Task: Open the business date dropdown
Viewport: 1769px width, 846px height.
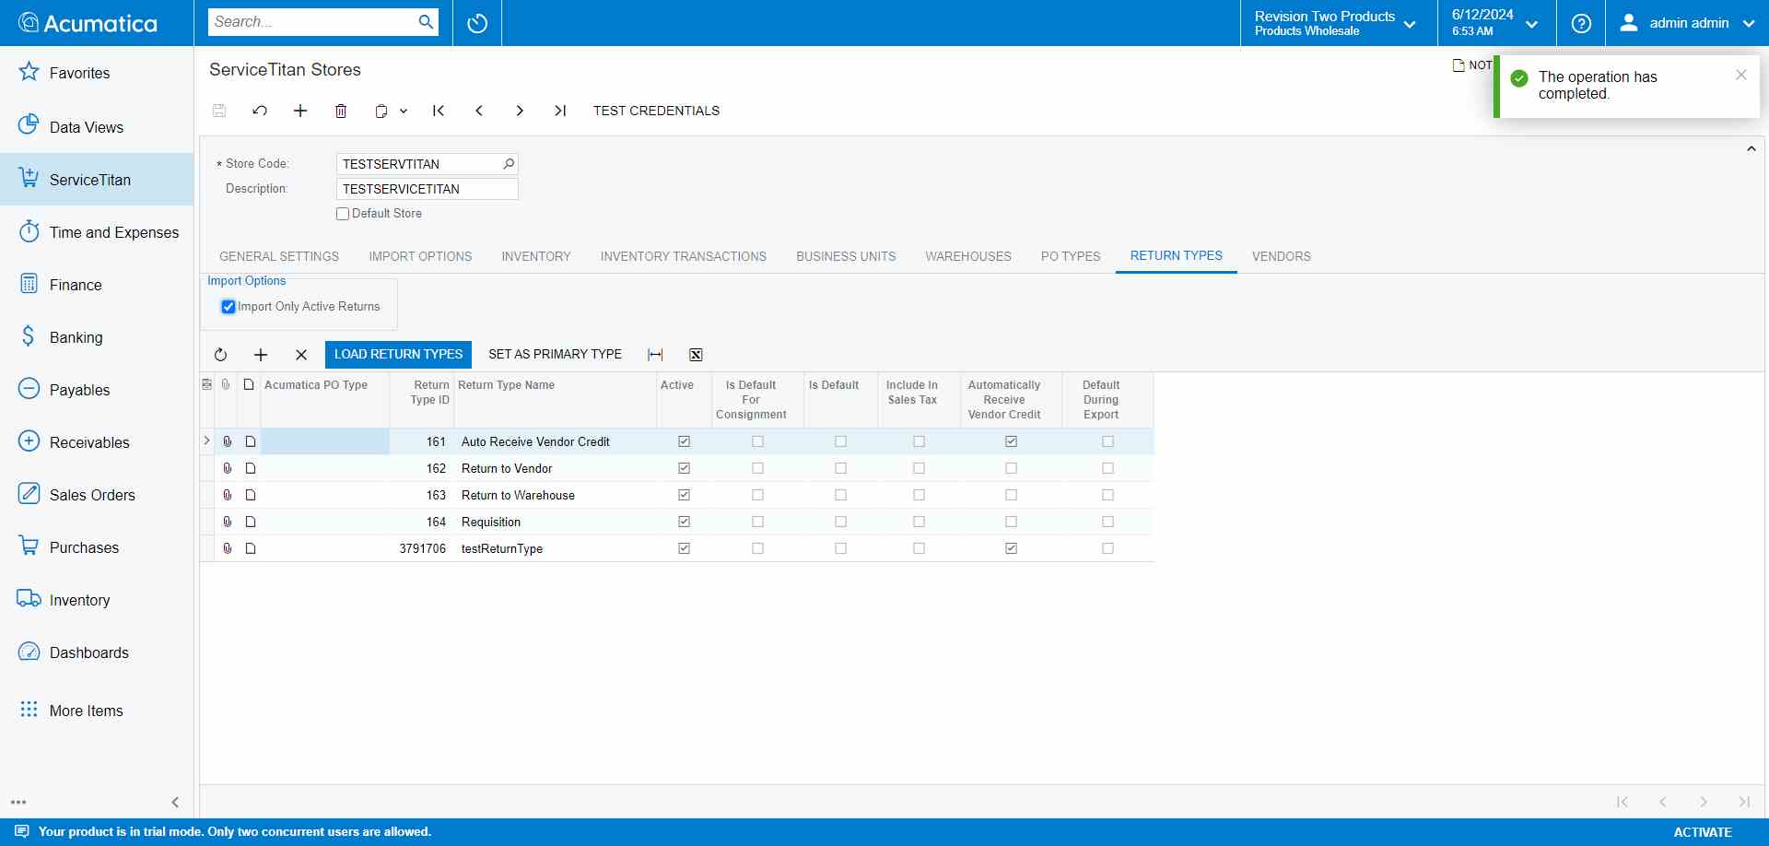Action: pos(1496,23)
